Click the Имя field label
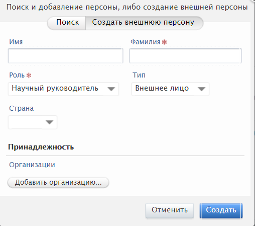The image size is (255, 226). click(16, 42)
